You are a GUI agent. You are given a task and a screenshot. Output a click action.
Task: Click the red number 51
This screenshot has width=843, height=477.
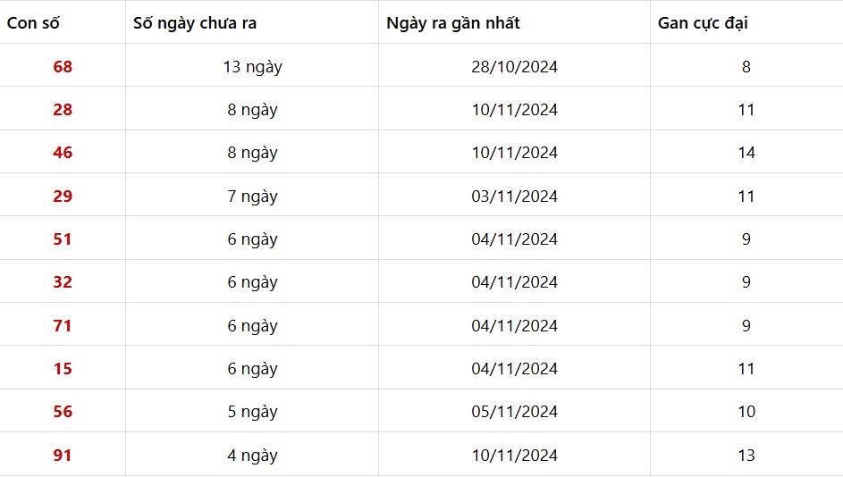[63, 239]
